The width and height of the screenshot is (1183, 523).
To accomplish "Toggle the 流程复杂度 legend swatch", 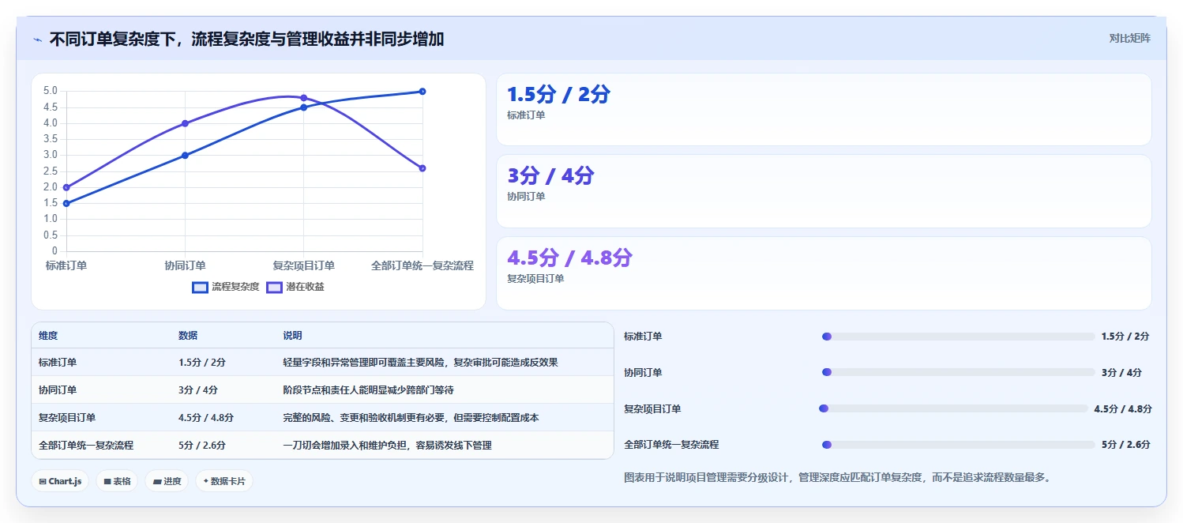I will [200, 287].
